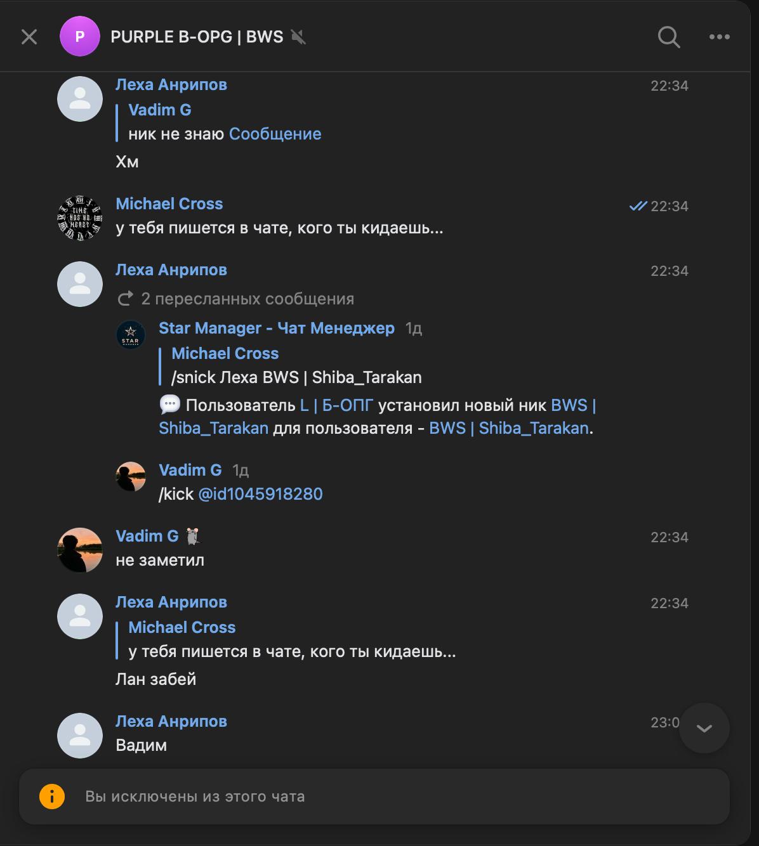Follow the @id1045918280 mention link
Viewport: 759px width, 846px height.
[260, 494]
